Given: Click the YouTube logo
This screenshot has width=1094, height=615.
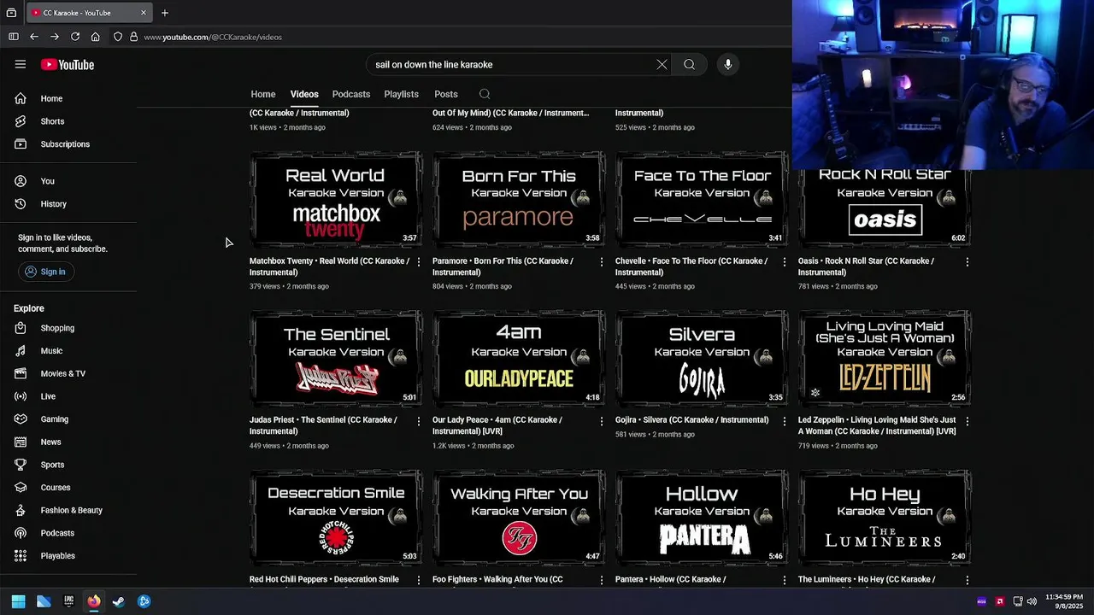Looking at the screenshot, I should tap(68, 65).
